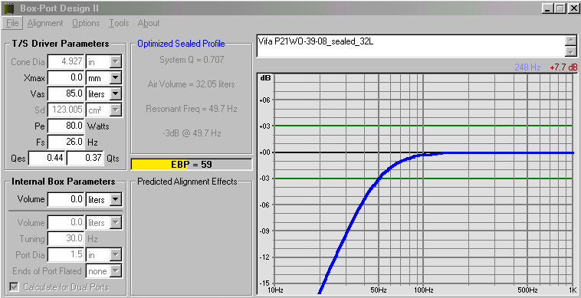Click the Qes field showing 0.44
The height and width of the screenshot is (298, 581).
tap(47, 158)
